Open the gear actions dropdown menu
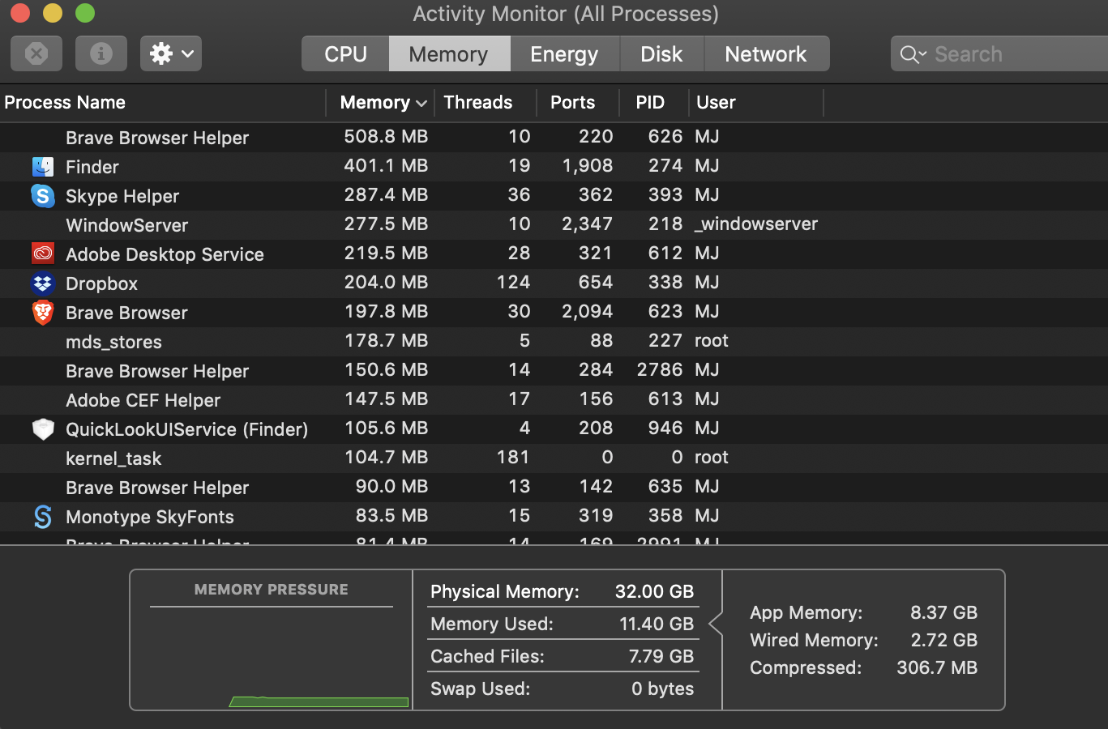Screen dimensions: 1108x729 [x=171, y=53]
